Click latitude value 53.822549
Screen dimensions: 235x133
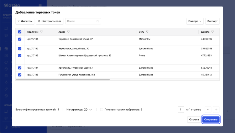click(207, 49)
